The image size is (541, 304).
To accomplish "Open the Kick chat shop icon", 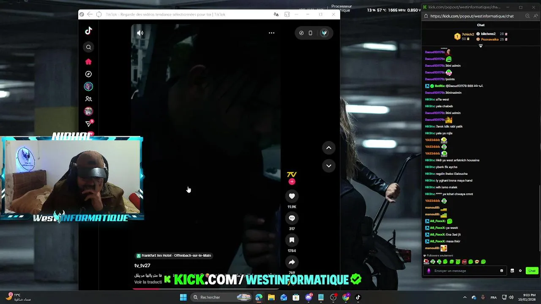I will (x=512, y=271).
